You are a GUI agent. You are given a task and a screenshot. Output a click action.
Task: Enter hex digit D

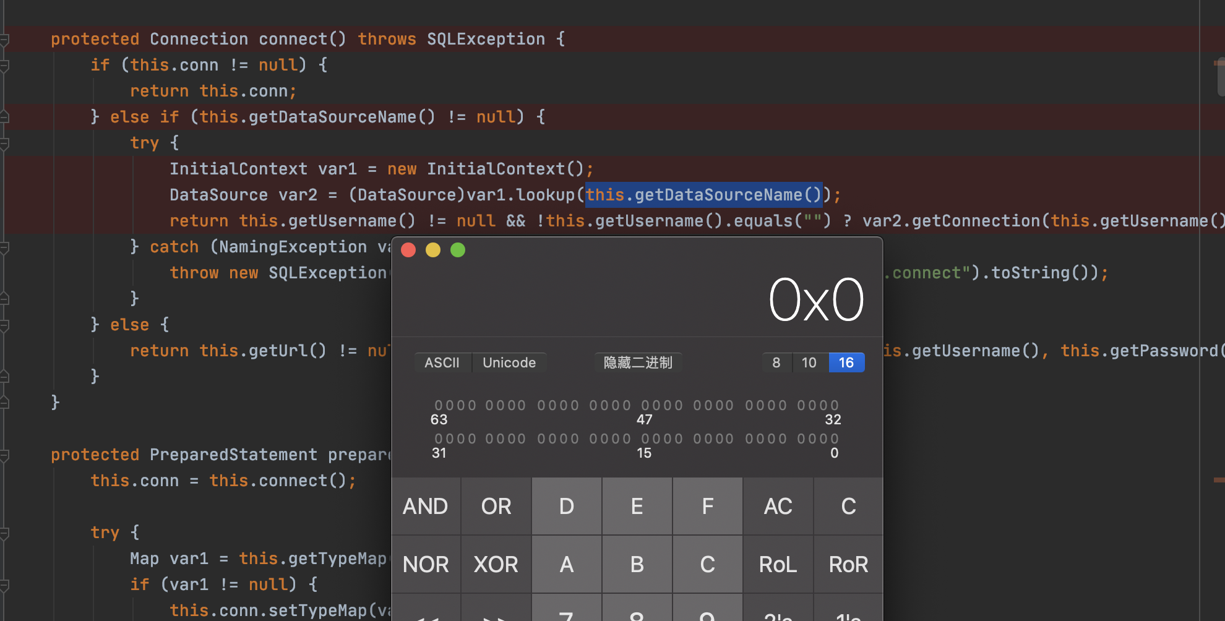[566, 506]
